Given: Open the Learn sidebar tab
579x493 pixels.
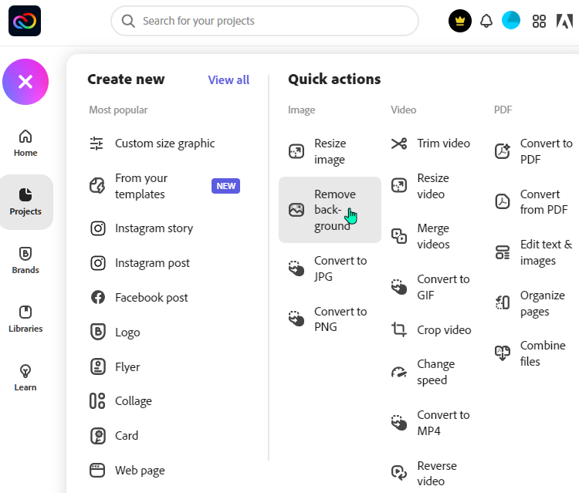Looking at the screenshot, I should click(x=25, y=378).
